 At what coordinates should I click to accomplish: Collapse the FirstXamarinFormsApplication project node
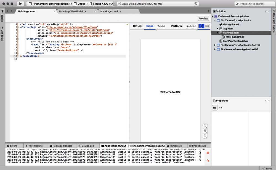[x=215, y=20]
